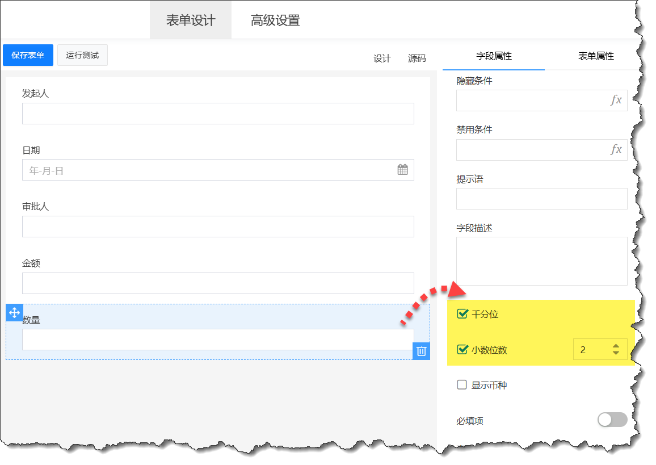Switch to 高级设置 tab
Image resolution: width=656 pixels, height=465 pixels.
pyautogui.click(x=275, y=21)
